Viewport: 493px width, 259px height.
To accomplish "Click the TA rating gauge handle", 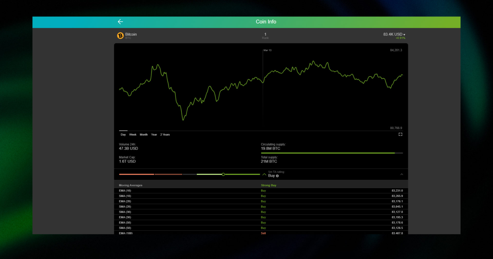I will (x=223, y=174).
